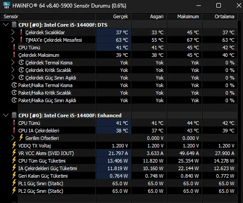Expand TjMAX'e Çekirdek Mesafesi entries
243x203 pixels.
click(13, 40)
